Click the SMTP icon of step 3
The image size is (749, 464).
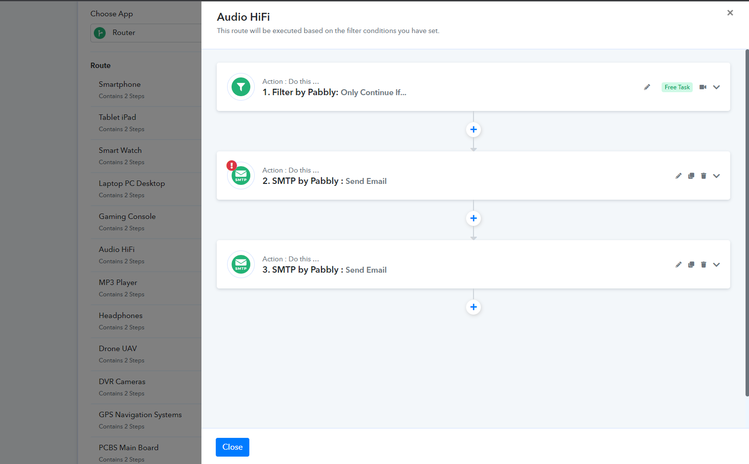coord(241,264)
